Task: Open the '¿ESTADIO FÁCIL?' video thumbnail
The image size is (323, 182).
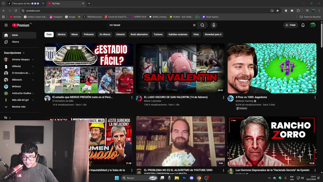Action: [x=89, y=68]
